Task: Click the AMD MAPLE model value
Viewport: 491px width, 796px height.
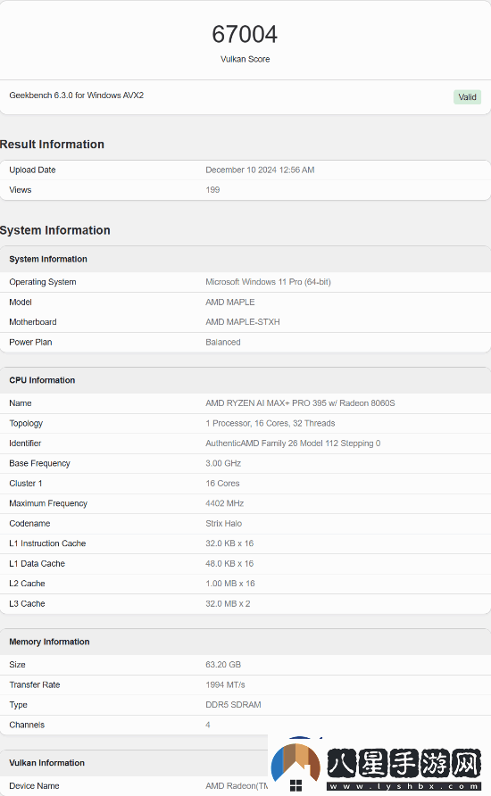Action: (x=230, y=302)
